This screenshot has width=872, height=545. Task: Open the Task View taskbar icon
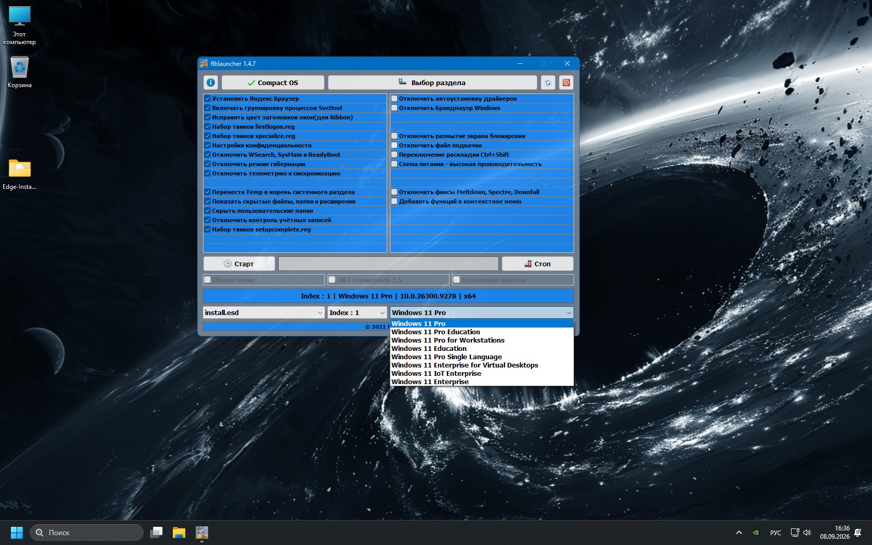[156, 533]
